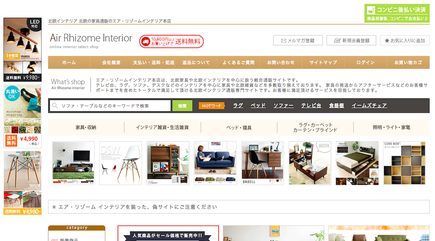Open the PRIVEE storage bed thumbnail

pyautogui.click(x=357, y=163)
